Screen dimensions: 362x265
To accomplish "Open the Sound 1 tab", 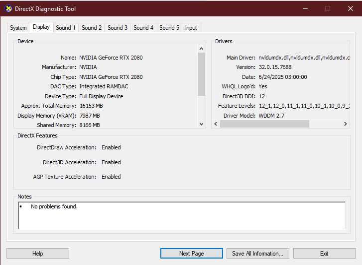I will (x=66, y=28).
